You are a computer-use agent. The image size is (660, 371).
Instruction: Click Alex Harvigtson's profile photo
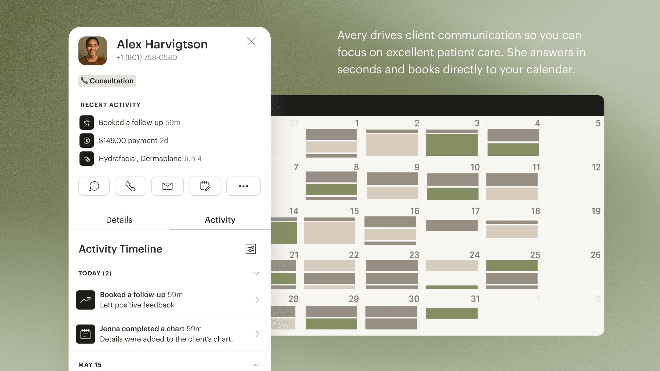[93, 51]
